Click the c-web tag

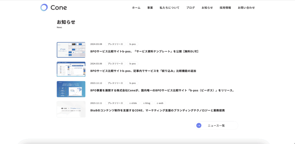tap(160, 103)
